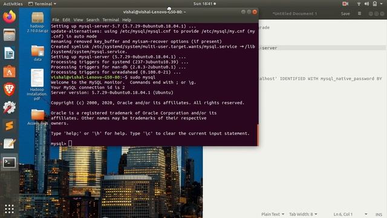Screen dimensions: 387x218
Task: Click the INS indicator in gedit status bar
Action: coord(379,214)
